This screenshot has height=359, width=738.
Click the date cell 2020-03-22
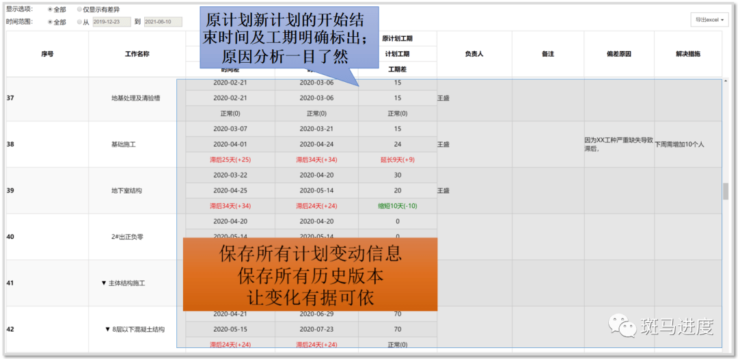click(x=230, y=175)
